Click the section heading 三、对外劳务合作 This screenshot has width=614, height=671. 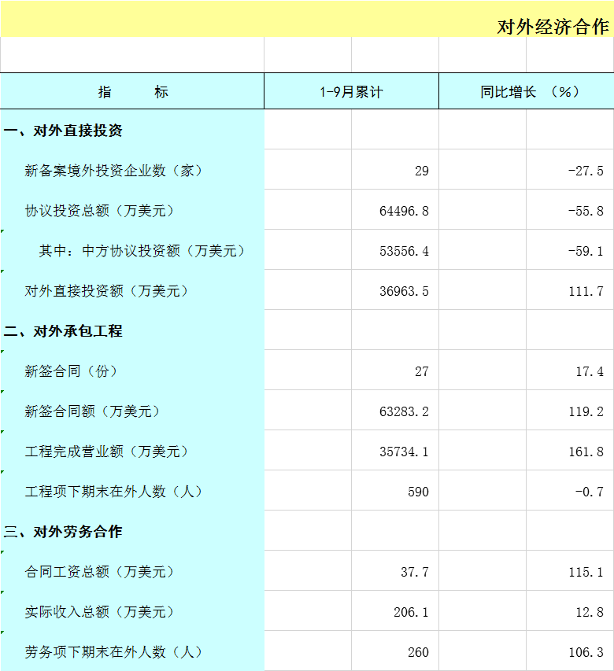(x=64, y=532)
